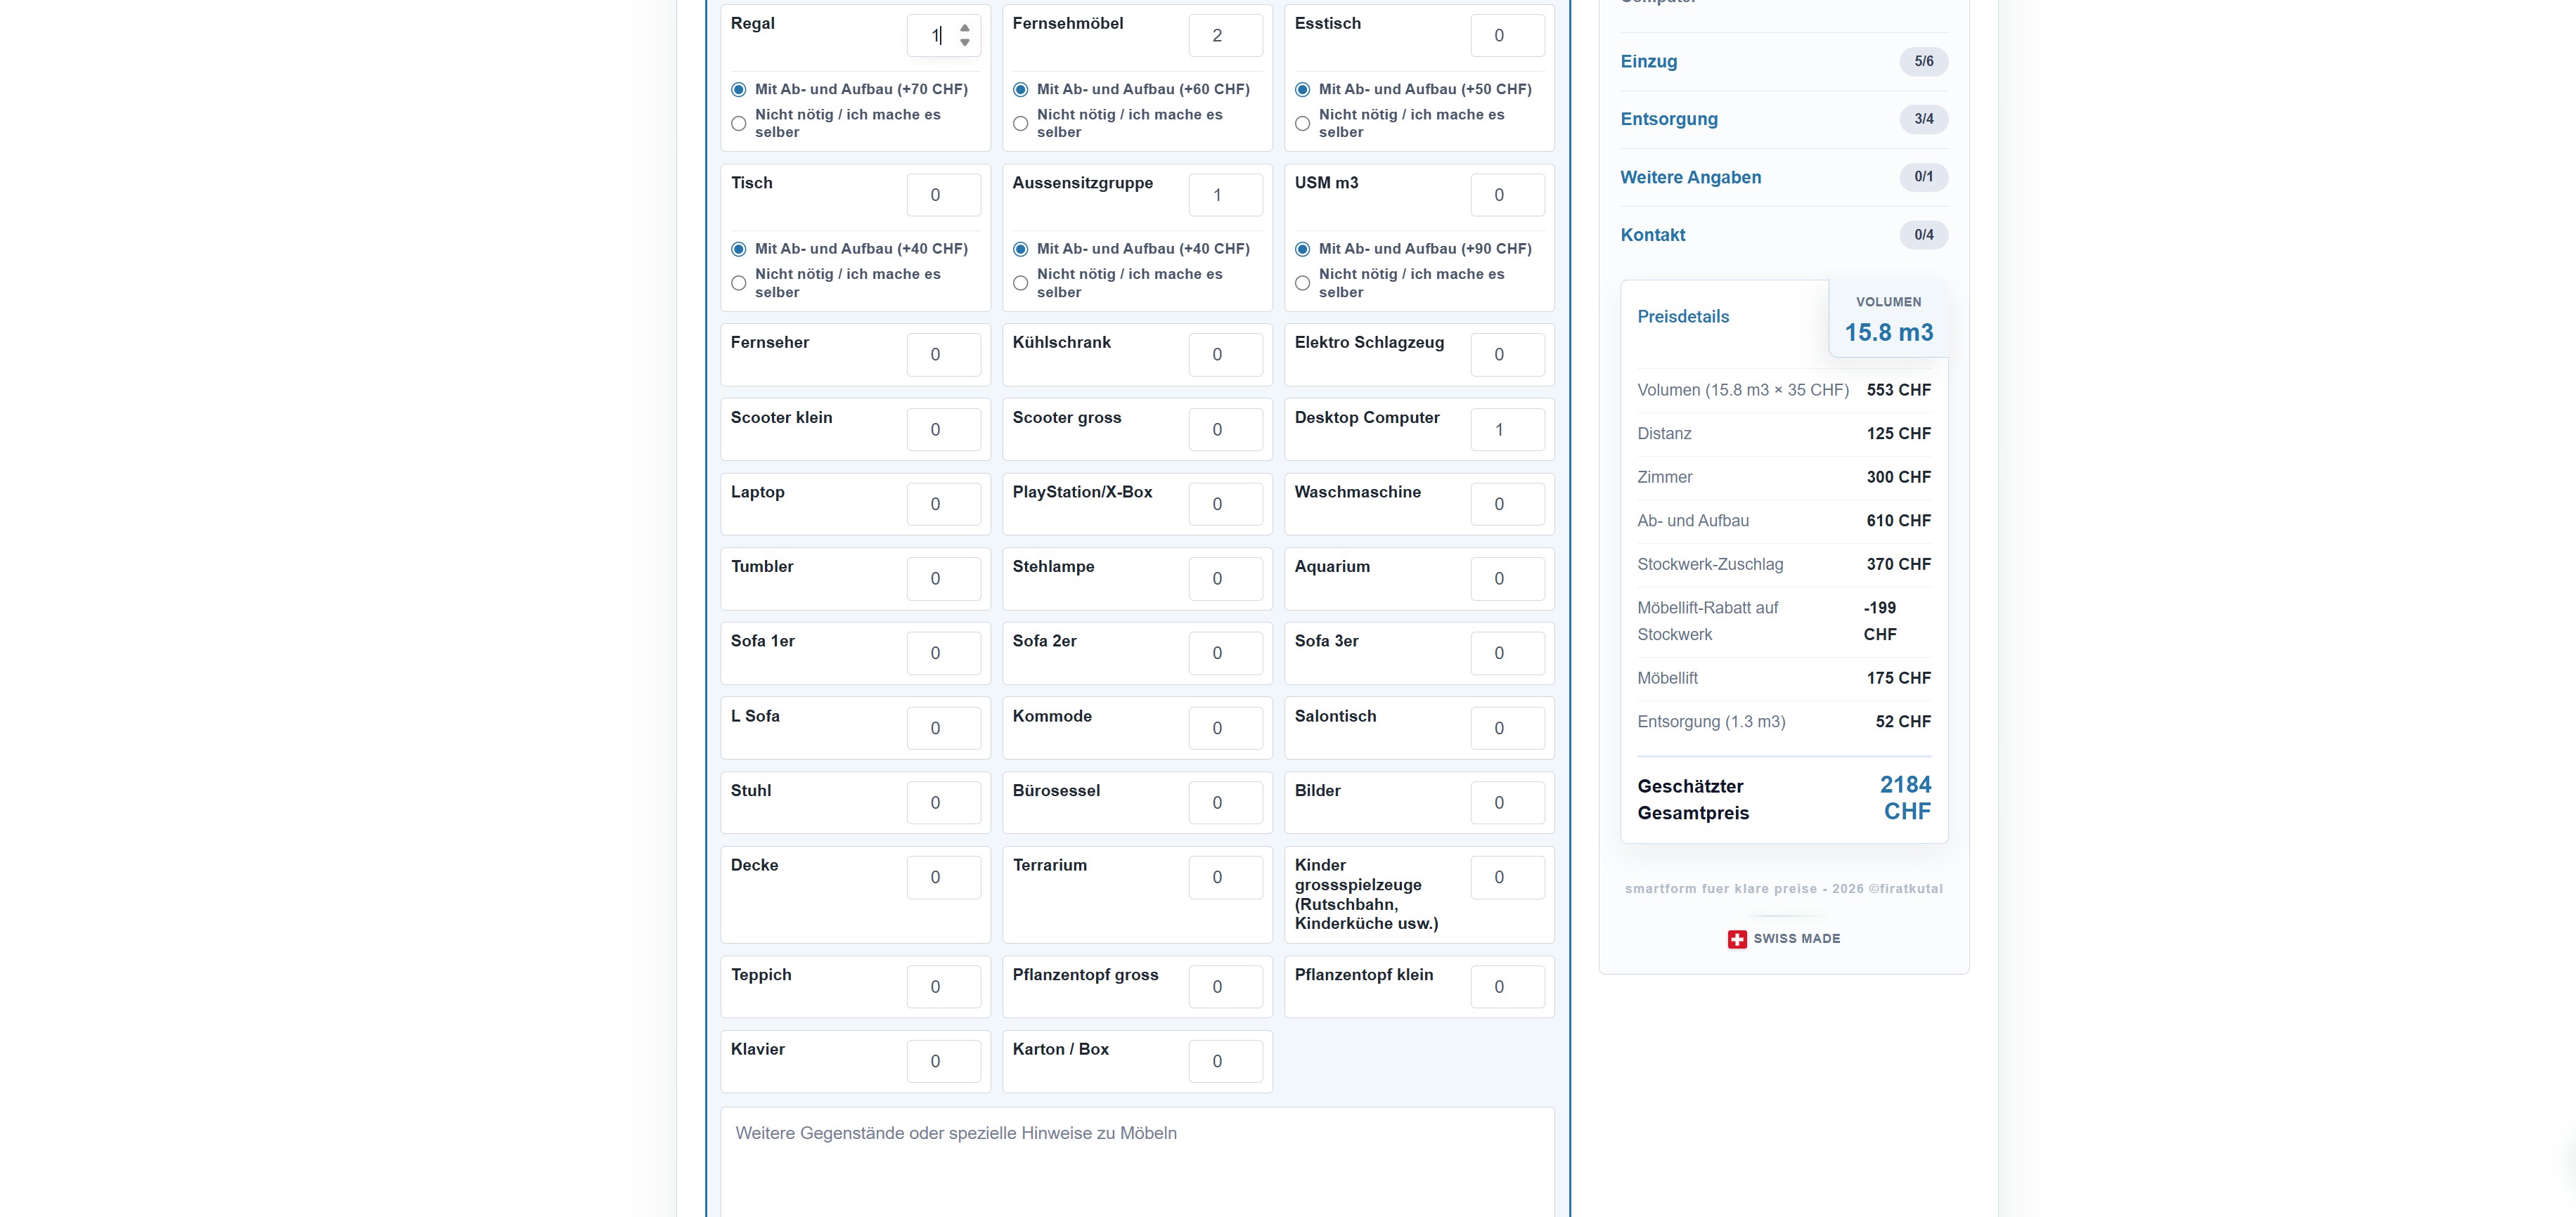
Task: Focus the Decke quantity field
Action: [x=943, y=878]
